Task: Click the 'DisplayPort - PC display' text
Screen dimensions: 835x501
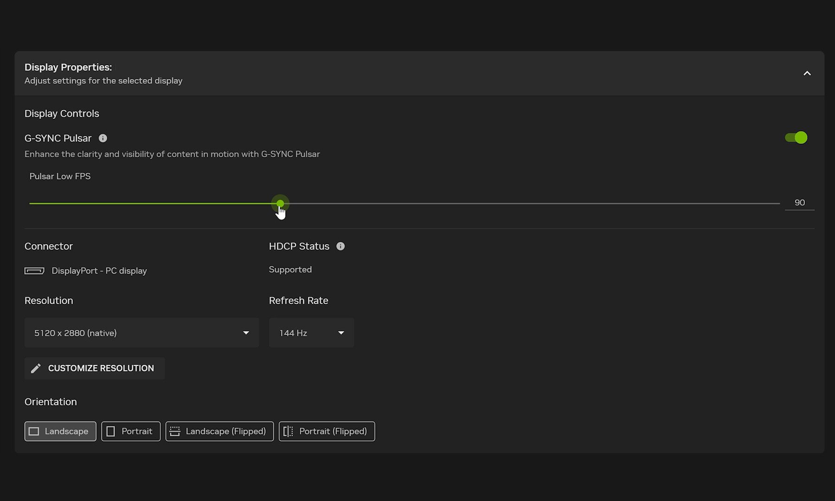Action: click(99, 271)
